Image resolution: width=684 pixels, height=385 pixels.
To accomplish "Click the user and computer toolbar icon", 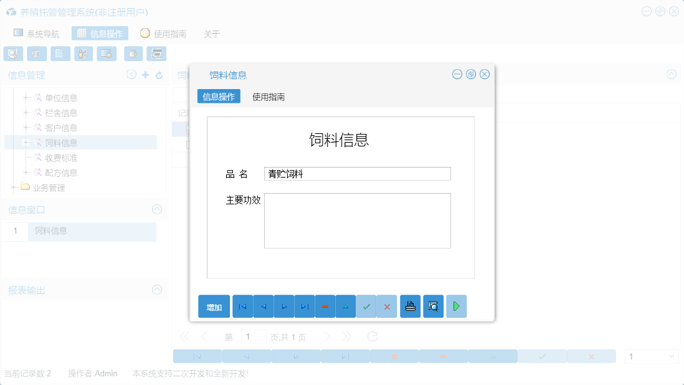I will tap(83, 54).
